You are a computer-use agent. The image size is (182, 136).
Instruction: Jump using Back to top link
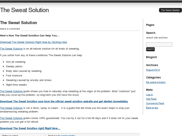[152, 108]
